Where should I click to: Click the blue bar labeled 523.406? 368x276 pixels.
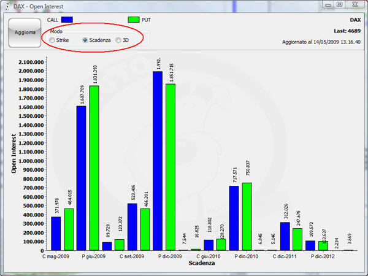tap(132, 226)
